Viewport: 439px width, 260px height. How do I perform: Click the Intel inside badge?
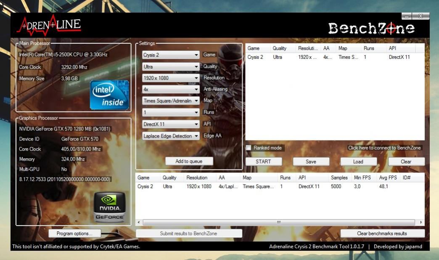tap(109, 95)
